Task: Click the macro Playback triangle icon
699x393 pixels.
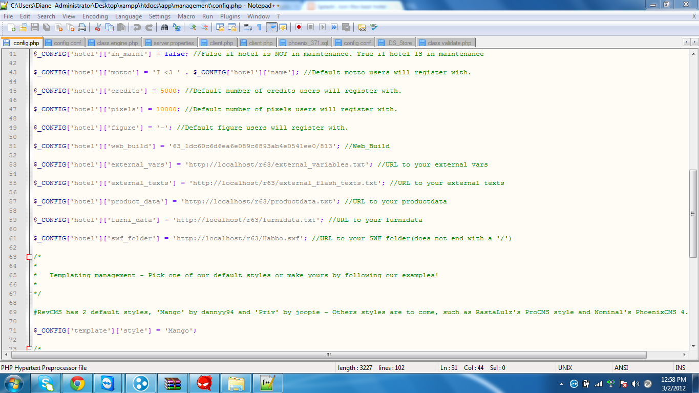Action: pos(322,27)
